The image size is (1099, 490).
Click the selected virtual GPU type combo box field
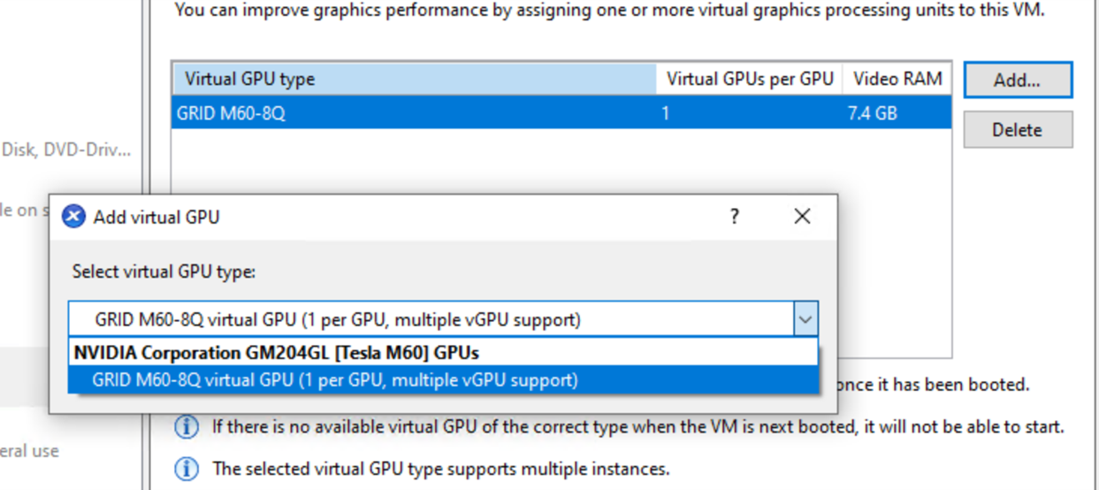(x=443, y=319)
